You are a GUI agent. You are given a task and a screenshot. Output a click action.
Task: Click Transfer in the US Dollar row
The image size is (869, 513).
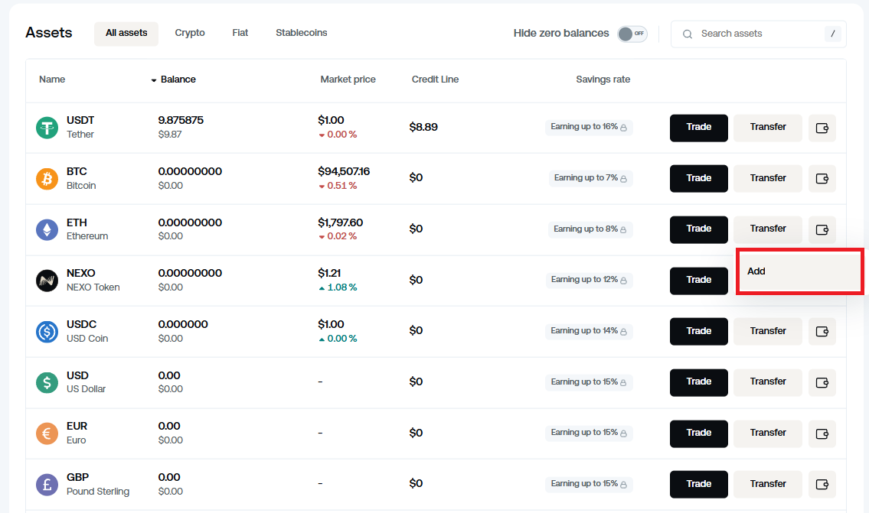[768, 382]
